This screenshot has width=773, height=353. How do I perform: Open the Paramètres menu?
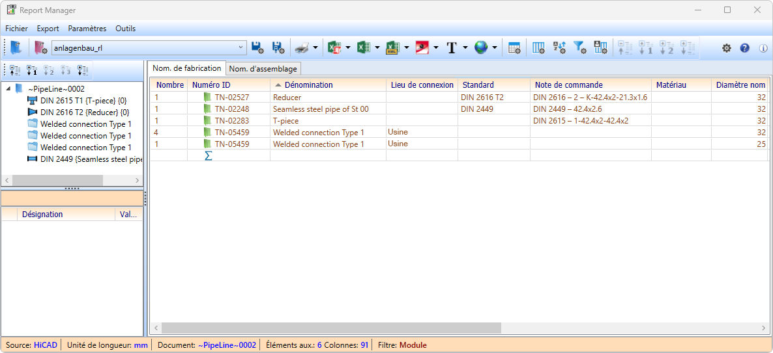(x=87, y=29)
